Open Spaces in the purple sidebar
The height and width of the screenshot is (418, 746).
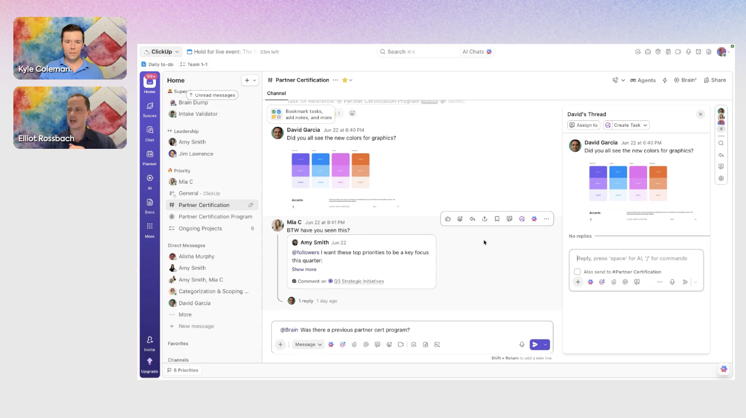[x=150, y=109]
